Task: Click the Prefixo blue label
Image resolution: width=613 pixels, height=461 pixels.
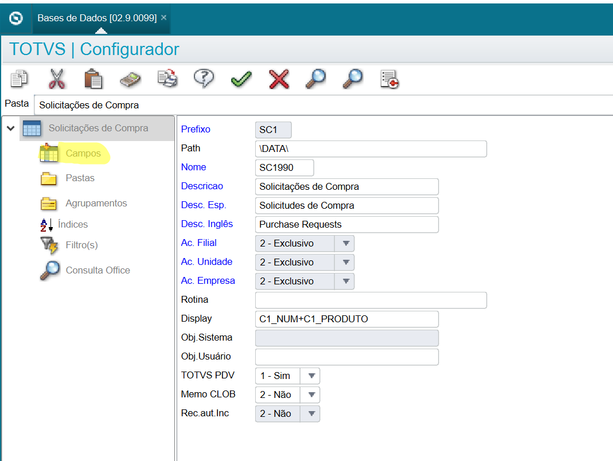Action: [x=196, y=129]
